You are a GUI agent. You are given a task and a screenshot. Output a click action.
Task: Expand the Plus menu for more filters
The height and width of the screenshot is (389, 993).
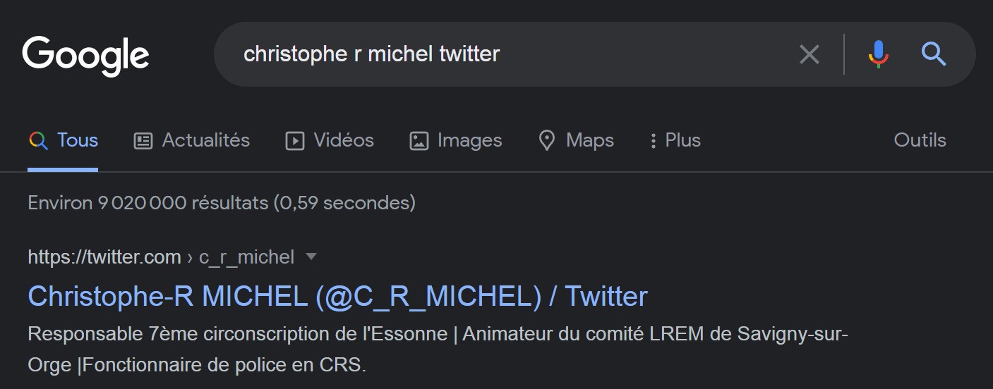click(x=675, y=140)
